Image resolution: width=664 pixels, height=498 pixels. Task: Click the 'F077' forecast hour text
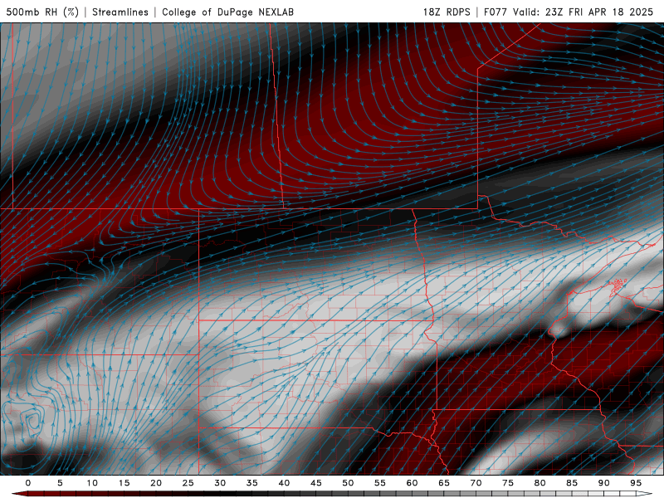496,12
